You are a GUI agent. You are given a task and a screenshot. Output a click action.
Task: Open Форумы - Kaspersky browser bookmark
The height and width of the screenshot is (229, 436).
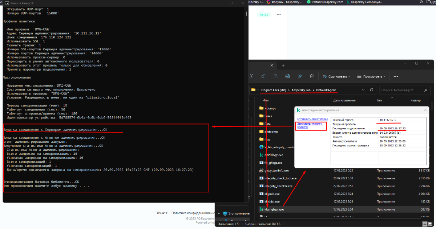pos(284,2)
